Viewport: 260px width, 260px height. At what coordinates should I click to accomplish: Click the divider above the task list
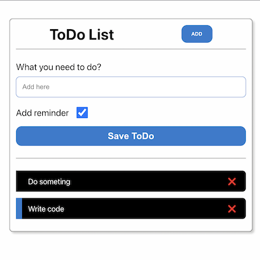click(x=131, y=158)
